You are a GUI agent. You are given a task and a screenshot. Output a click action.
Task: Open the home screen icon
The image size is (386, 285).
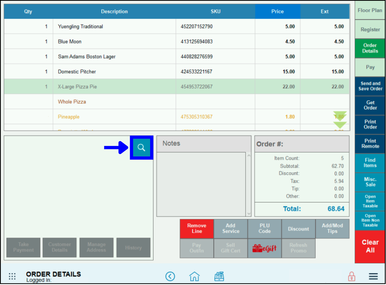pos(194,276)
